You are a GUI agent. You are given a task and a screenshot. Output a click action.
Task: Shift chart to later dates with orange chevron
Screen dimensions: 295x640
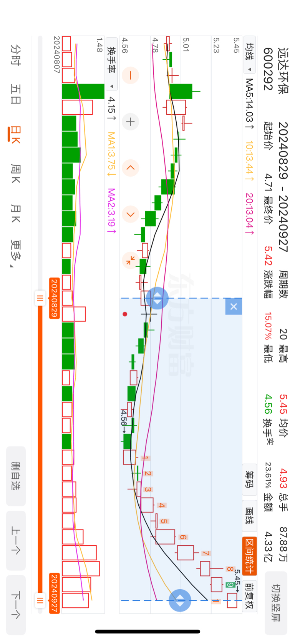click(130, 214)
